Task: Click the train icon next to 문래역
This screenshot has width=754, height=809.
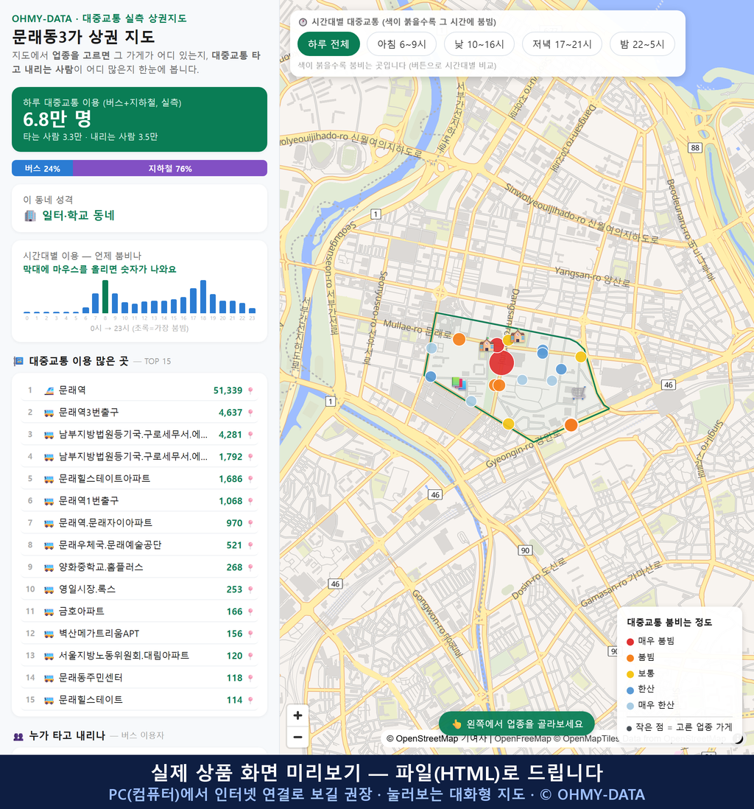Action: 49,391
